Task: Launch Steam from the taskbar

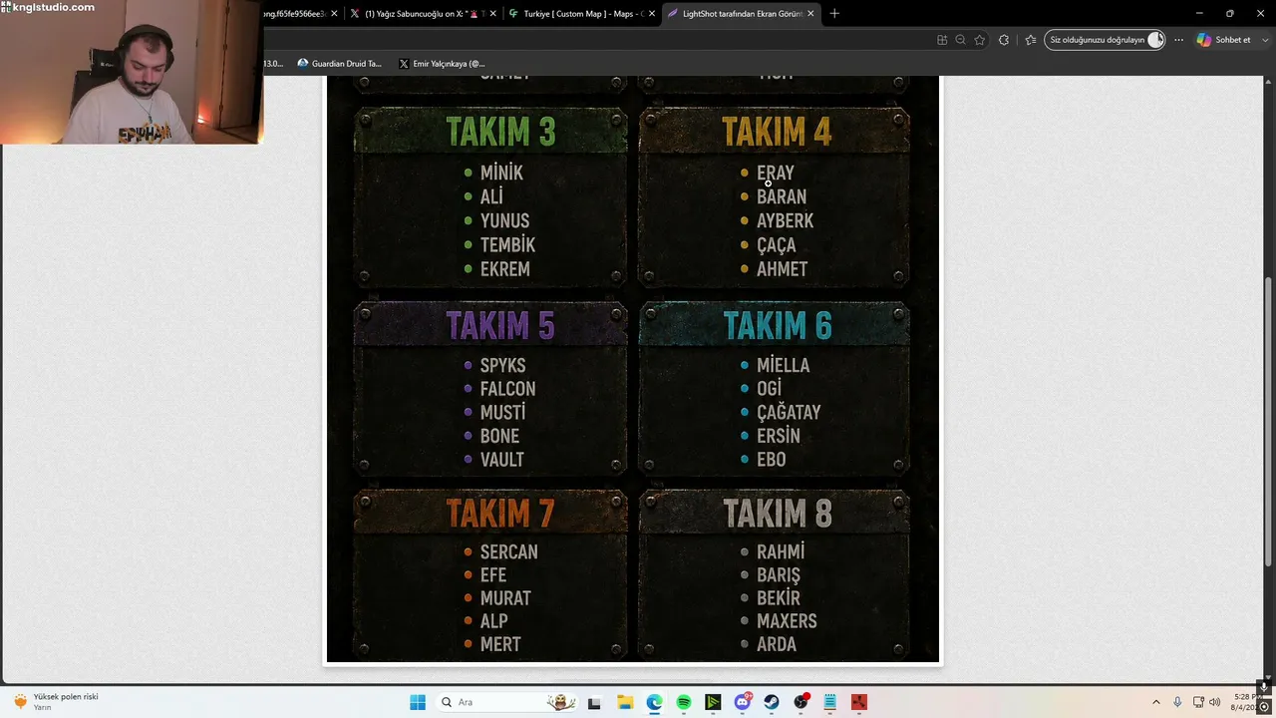Action: coord(772,702)
